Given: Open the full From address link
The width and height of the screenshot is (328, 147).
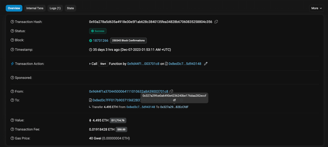Looking at the screenshot, I should tap(128, 91).
